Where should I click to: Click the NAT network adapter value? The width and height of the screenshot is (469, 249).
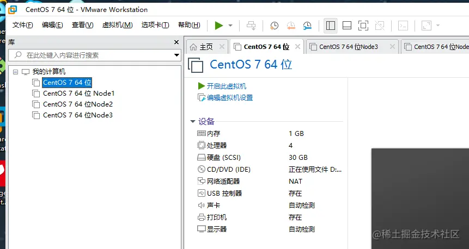(296, 181)
